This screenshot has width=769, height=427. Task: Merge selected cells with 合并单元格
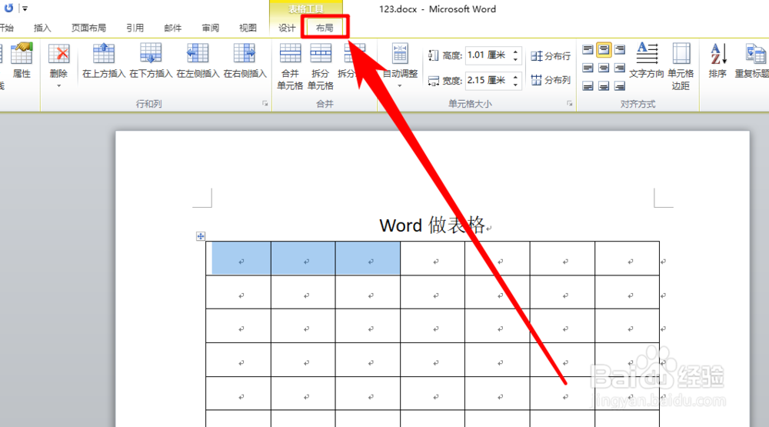click(x=290, y=67)
